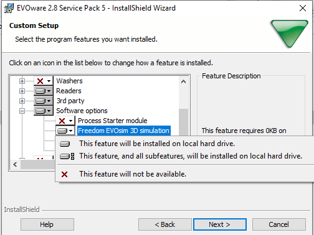Open the Help button
The width and height of the screenshot is (314, 235).
(47, 224)
